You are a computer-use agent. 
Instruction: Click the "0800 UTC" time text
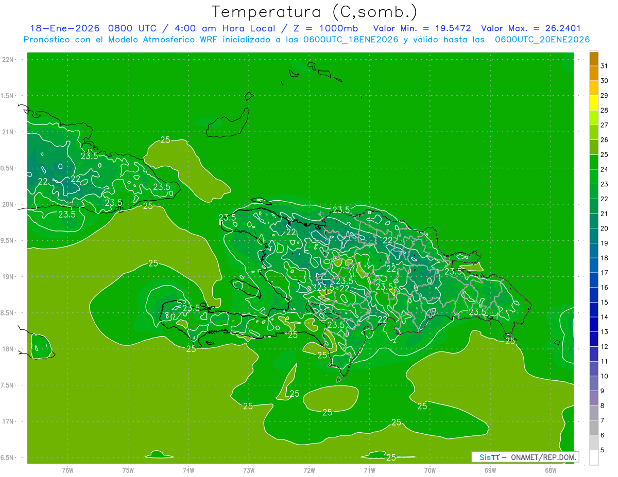coord(133,28)
